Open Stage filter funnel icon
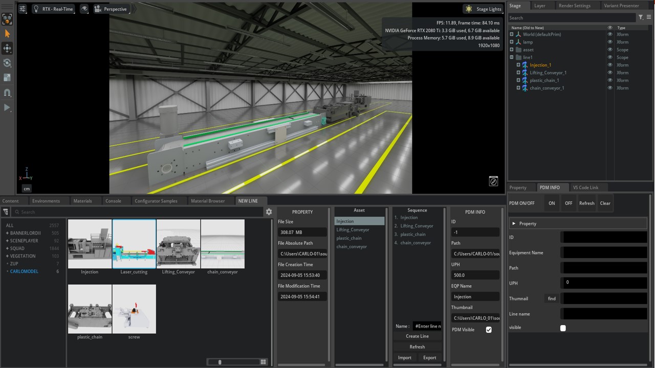Image resolution: width=655 pixels, height=368 pixels. coord(641,17)
